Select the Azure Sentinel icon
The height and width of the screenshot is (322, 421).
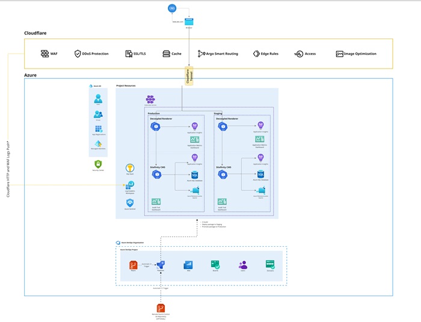click(130, 203)
